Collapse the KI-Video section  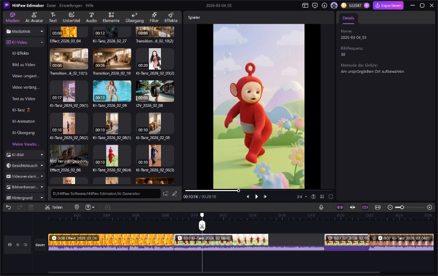click(25, 42)
